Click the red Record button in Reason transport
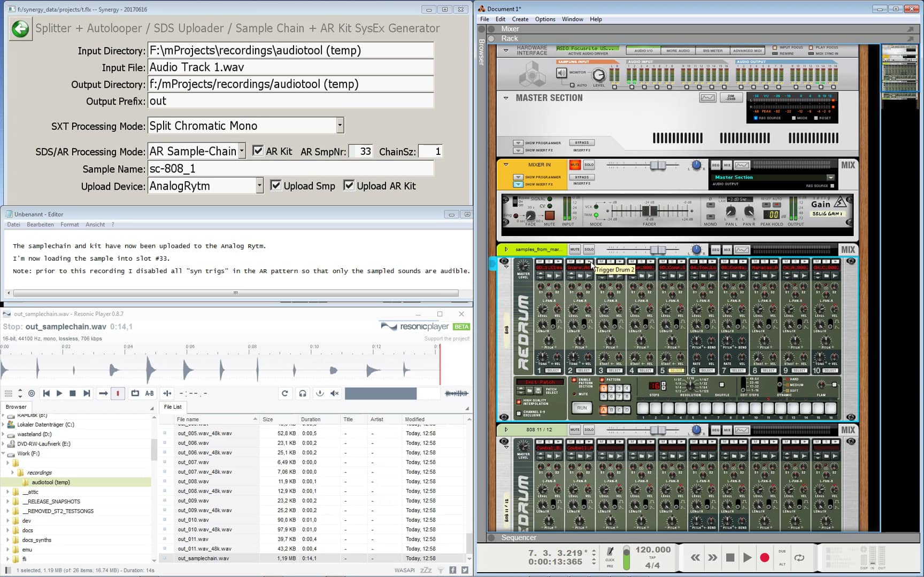The width and height of the screenshot is (924, 577). [765, 557]
